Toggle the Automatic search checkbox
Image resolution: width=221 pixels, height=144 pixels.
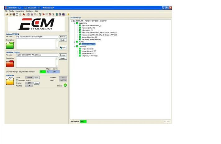point(17,80)
